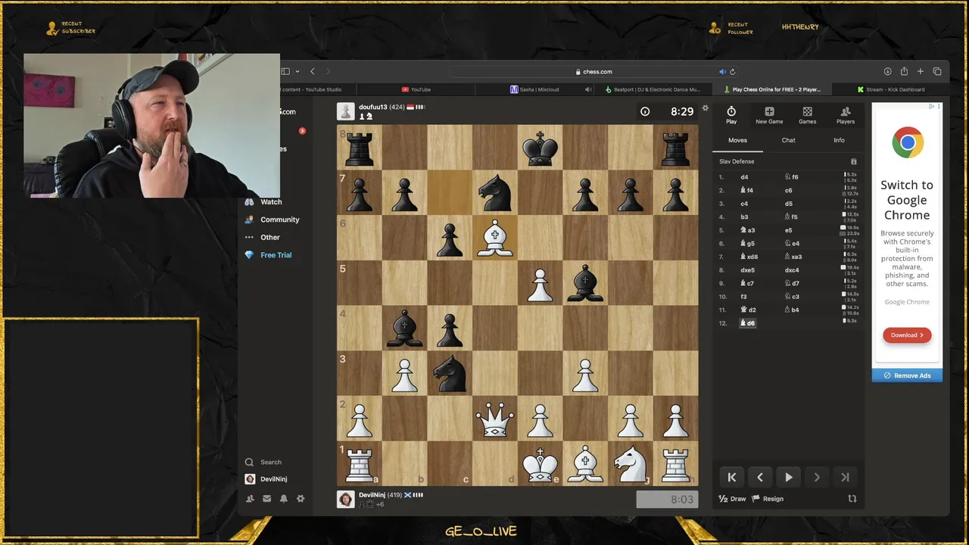Go back one move
969x545 pixels.
[760, 477]
